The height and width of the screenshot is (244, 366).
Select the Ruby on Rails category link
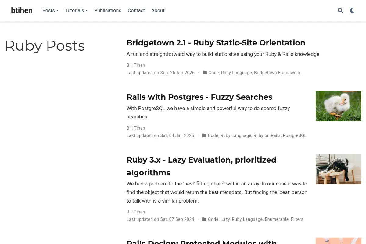coord(267,135)
